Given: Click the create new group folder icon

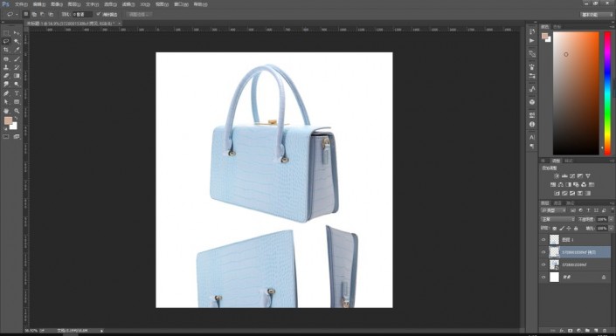Looking at the screenshot, I should click(588, 331).
